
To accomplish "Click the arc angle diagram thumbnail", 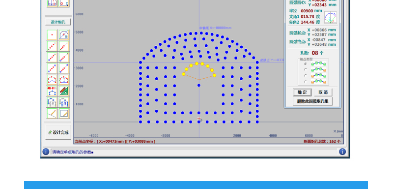I will [x=330, y=17].
